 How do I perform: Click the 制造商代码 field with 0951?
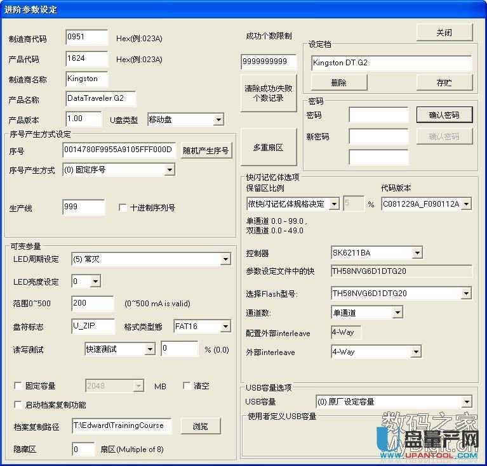(x=86, y=37)
